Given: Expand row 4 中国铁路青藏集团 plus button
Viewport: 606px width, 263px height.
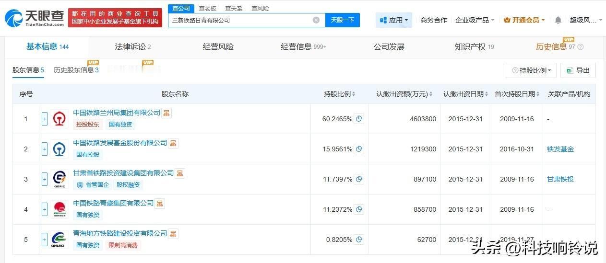Looking at the screenshot, I should pyautogui.click(x=45, y=209).
